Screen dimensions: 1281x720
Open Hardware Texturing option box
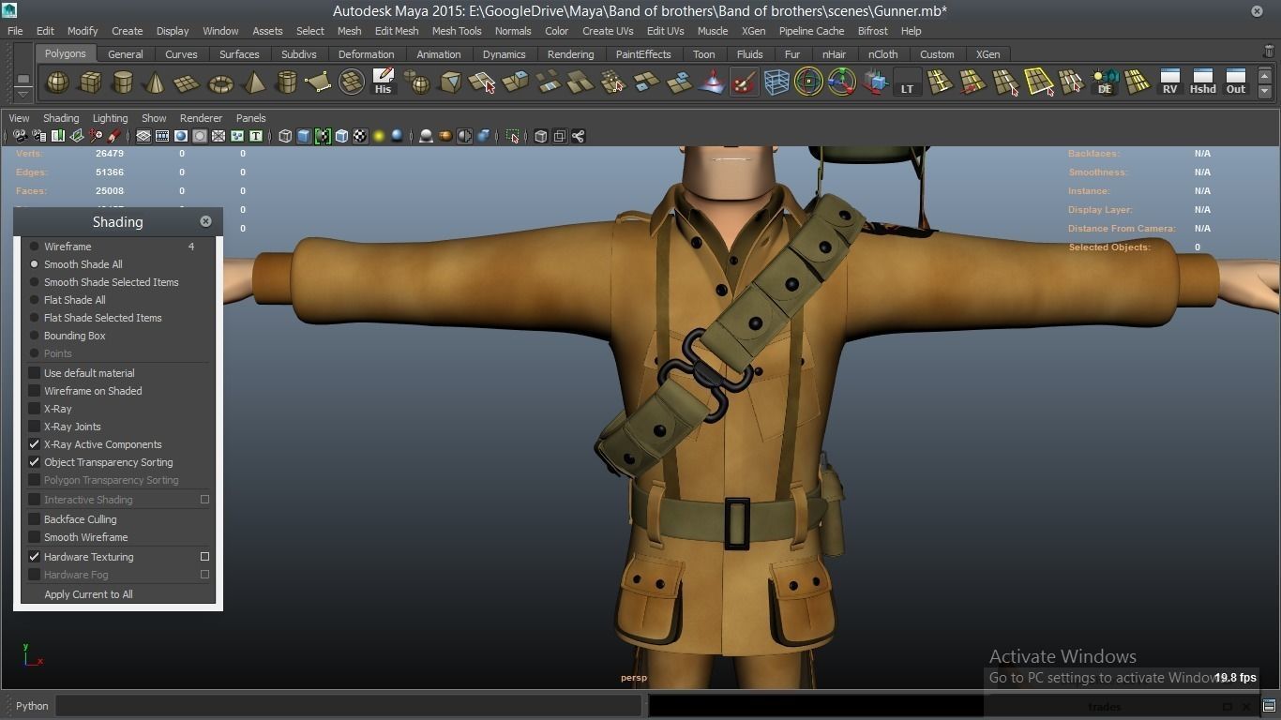[x=204, y=557]
